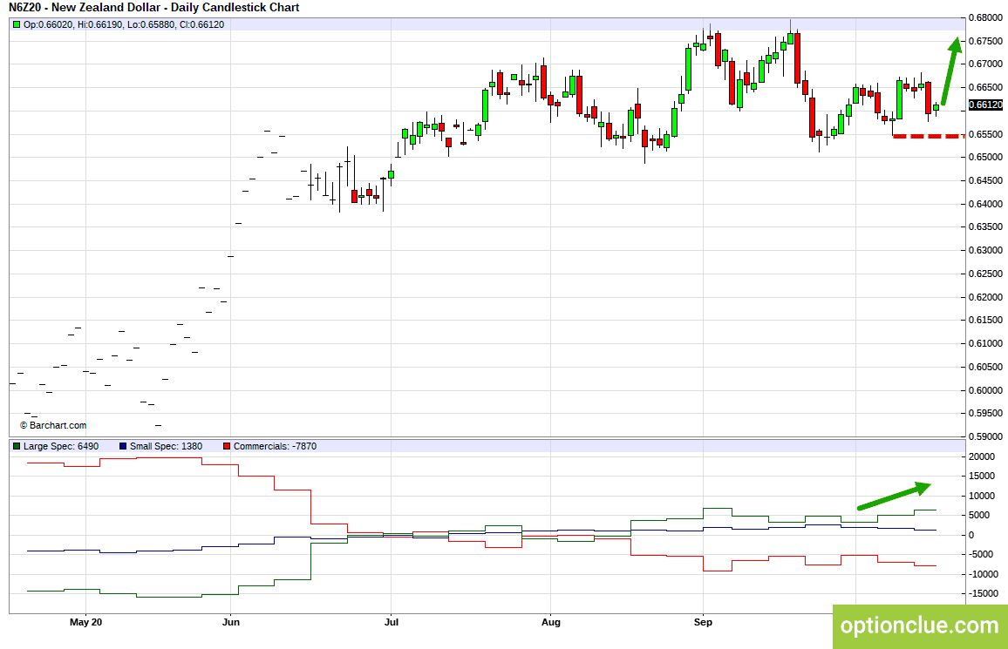This screenshot has width=1008, height=649.
Task: Click the 10000 axis label in COT panel
Action: coord(982,497)
